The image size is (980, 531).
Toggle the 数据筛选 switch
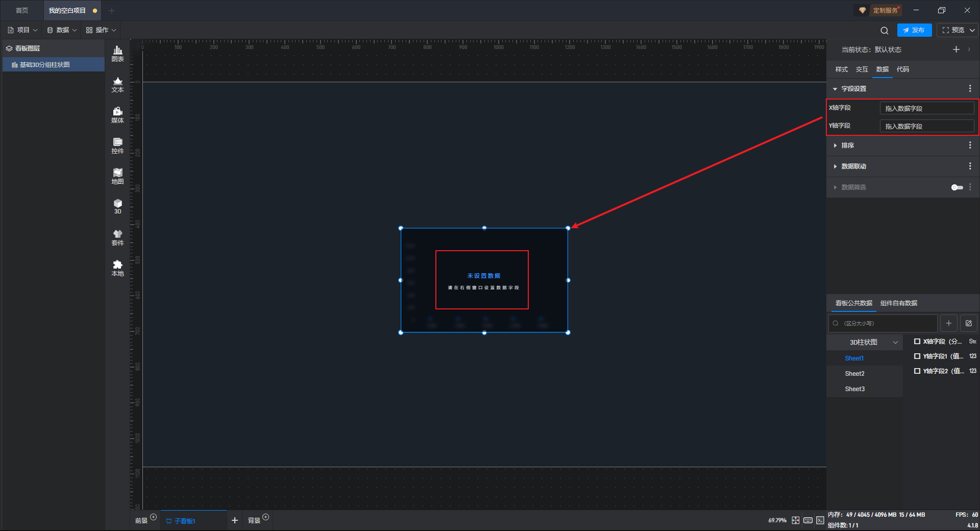pyautogui.click(x=957, y=187)
